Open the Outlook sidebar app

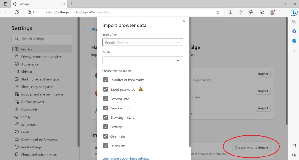point(294,41)
